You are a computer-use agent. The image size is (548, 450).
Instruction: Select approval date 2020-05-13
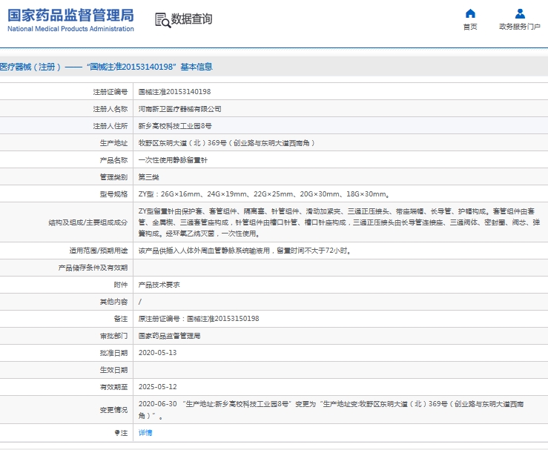coord(157,353)
